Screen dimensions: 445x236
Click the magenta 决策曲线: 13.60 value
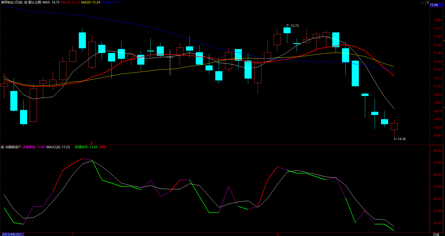34,147
